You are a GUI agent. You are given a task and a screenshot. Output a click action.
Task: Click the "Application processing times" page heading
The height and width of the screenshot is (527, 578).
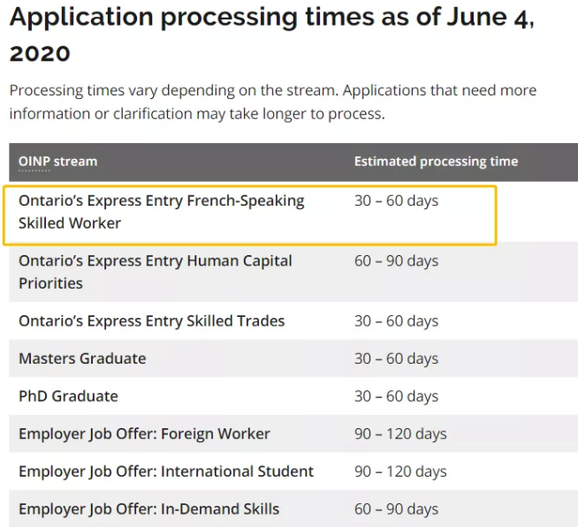pos(270,34)
